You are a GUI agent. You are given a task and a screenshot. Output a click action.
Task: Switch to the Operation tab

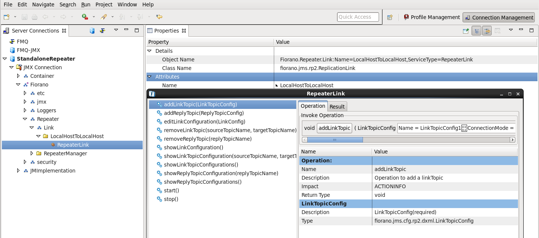[313, 106]
